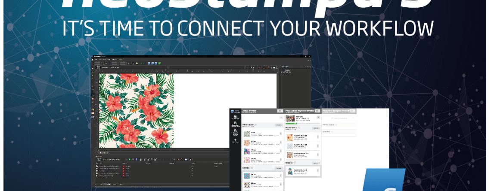Select the checkered job thumbnail in Production Pigment queue
Viewport: 491px width, 191px height.
click(290, 146)
